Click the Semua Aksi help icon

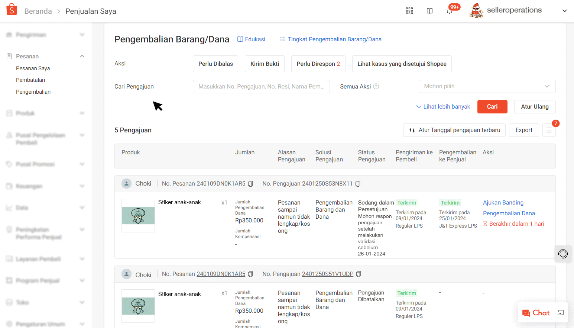point(376,87)
